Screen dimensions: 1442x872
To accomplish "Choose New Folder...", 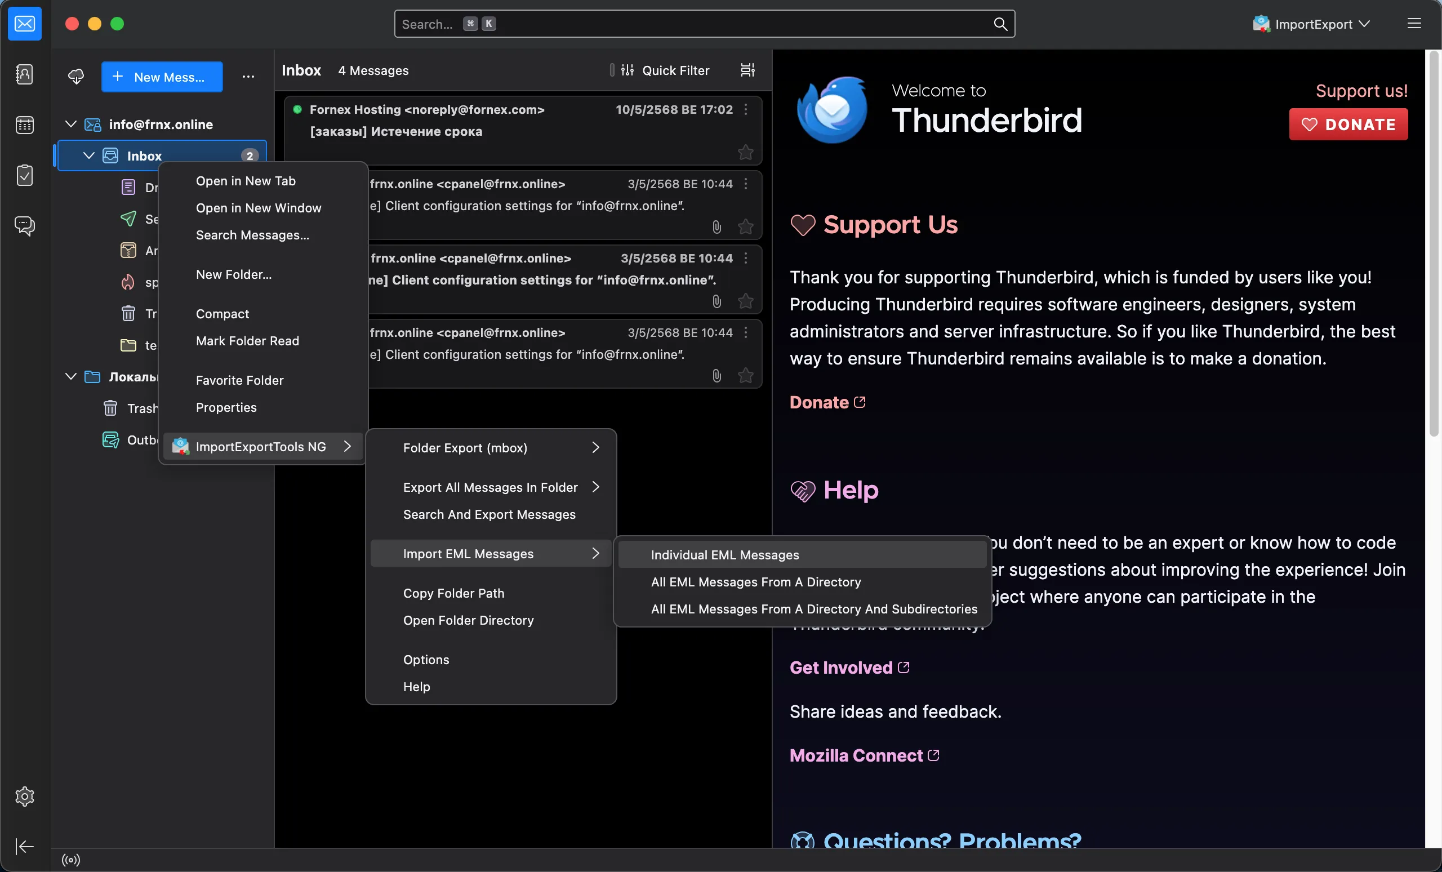I will (x=262, y=274).
